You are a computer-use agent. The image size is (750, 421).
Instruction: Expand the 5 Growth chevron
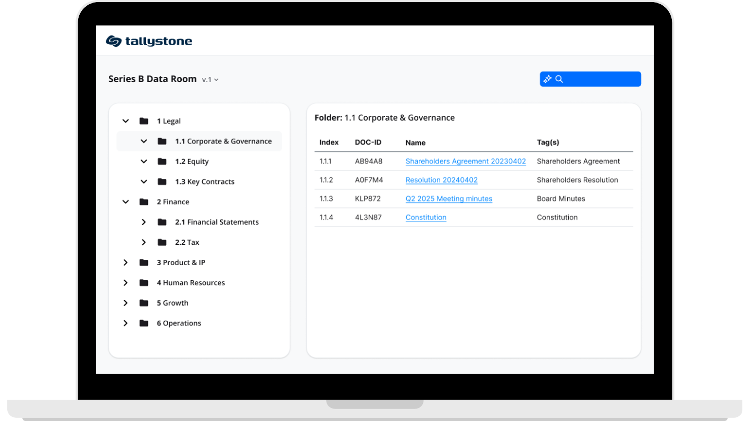(126, 303)
